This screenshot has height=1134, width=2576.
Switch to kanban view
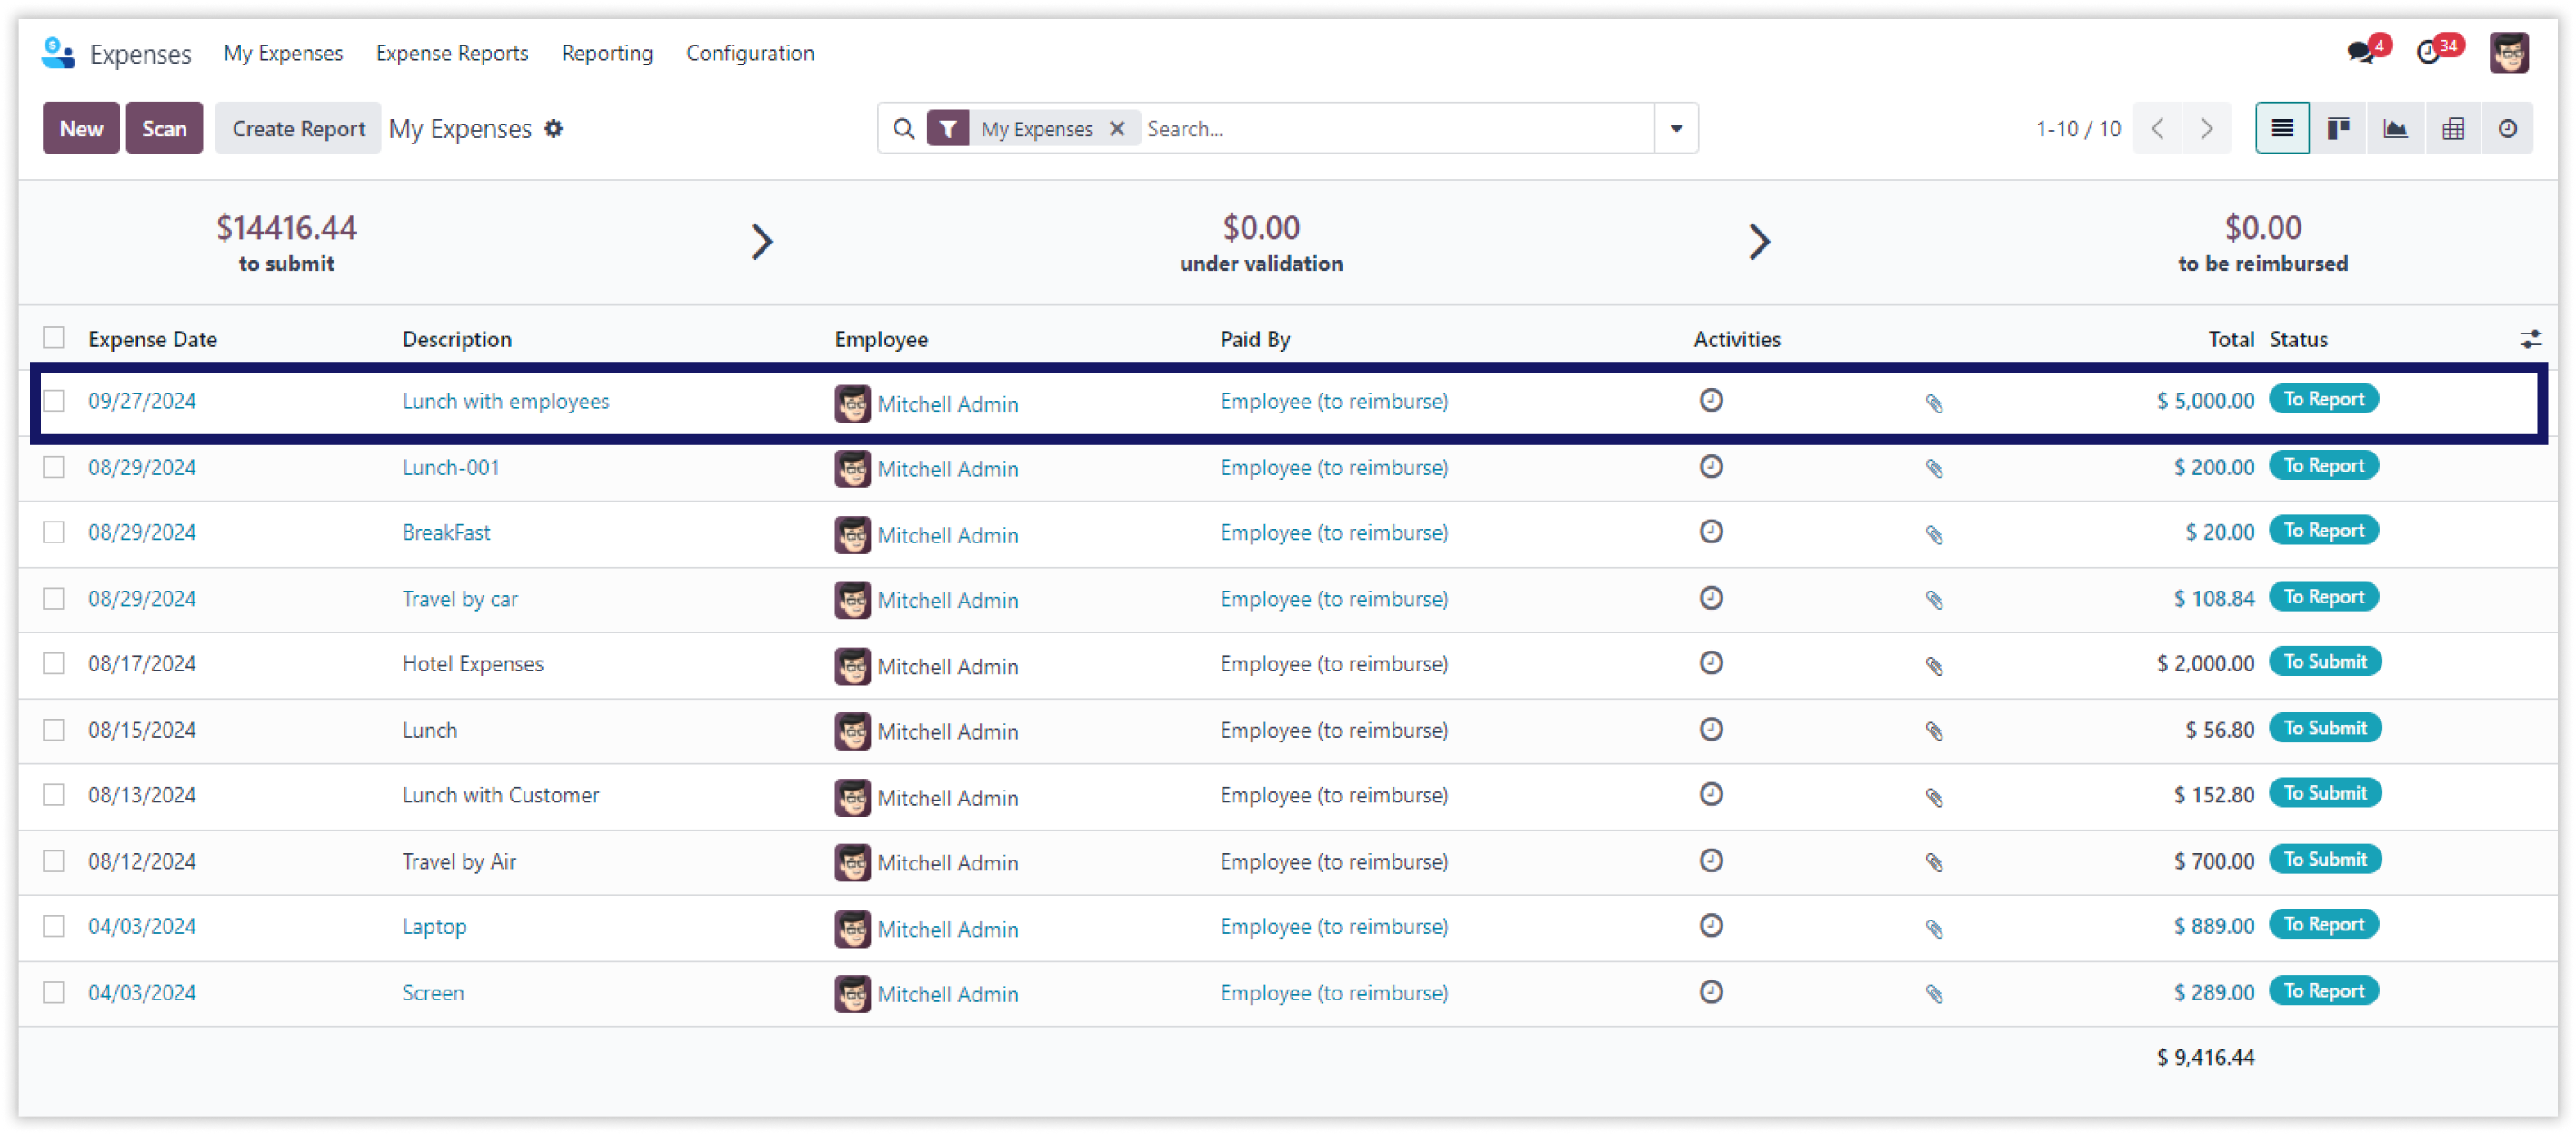coord(2338,128)
